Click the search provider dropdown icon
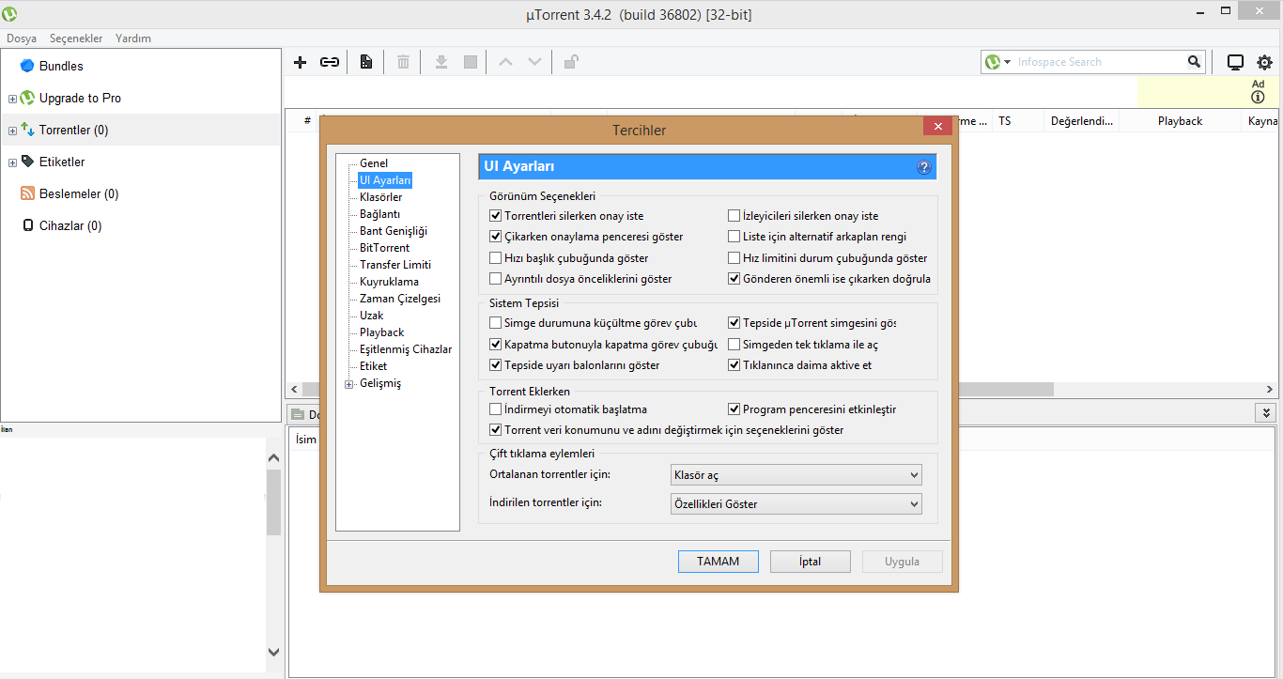The image size is (1283, 679). pos(1007,62)
